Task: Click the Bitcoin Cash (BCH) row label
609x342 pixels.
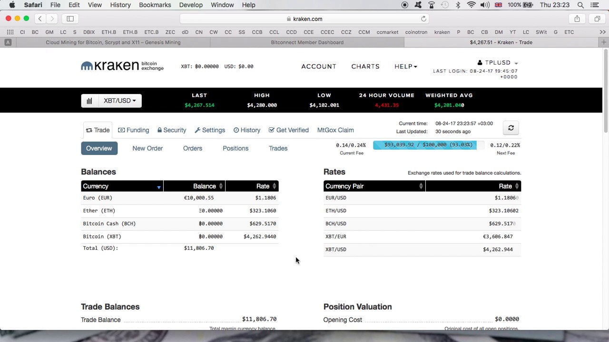Action: click(x=109, y=223)
